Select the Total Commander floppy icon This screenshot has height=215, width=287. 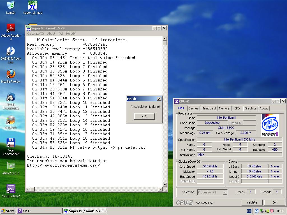11,143
